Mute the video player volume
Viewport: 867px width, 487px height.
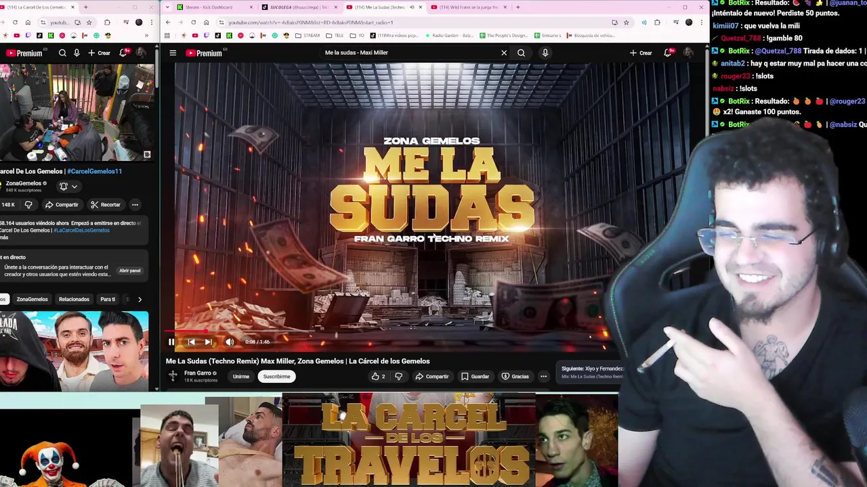click(230, 342)
